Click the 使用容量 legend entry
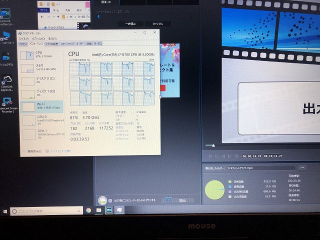This screenshot has width=320, height=240. click(x=236, y=186)
